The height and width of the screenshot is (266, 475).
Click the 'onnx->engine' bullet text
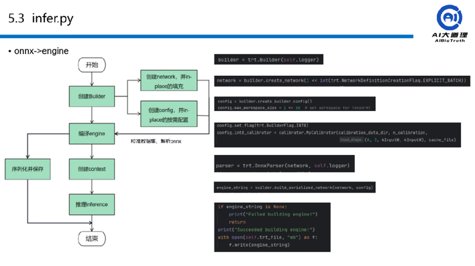coord(42,51)
